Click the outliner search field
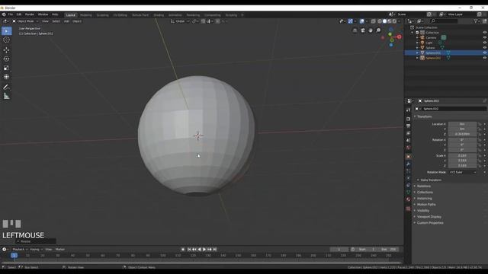Viewport: 488px width, 274px height. pos(444,21)
